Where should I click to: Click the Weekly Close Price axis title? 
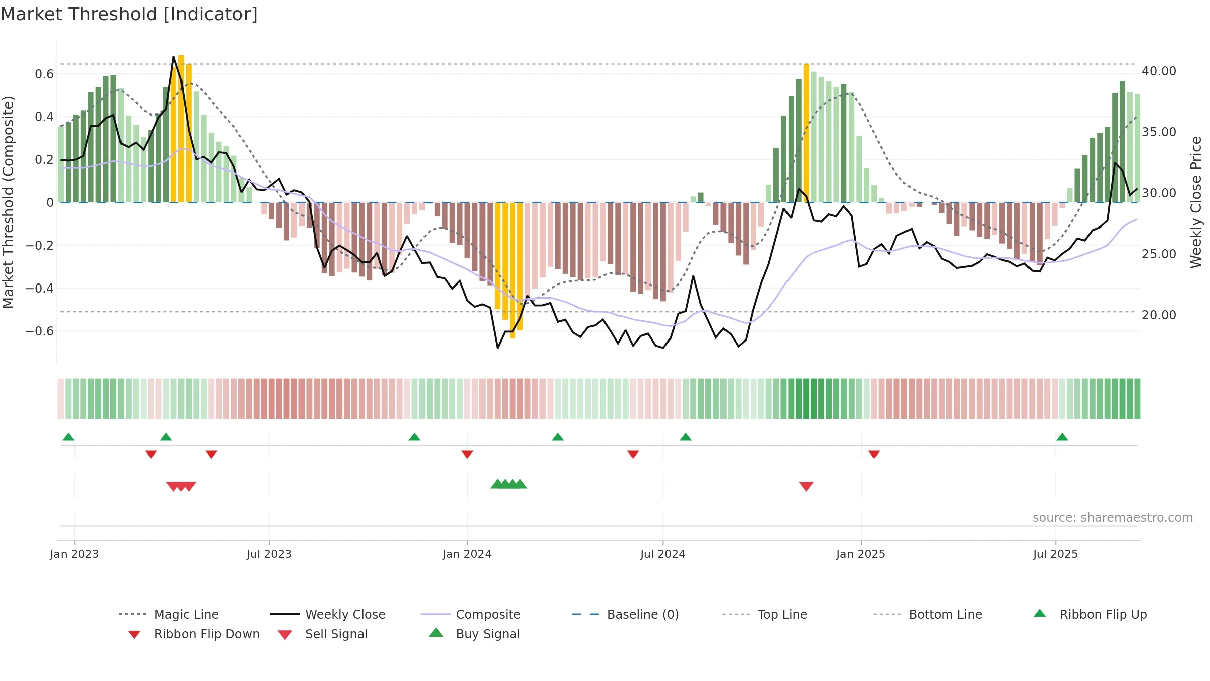[x=1196, y=202]
